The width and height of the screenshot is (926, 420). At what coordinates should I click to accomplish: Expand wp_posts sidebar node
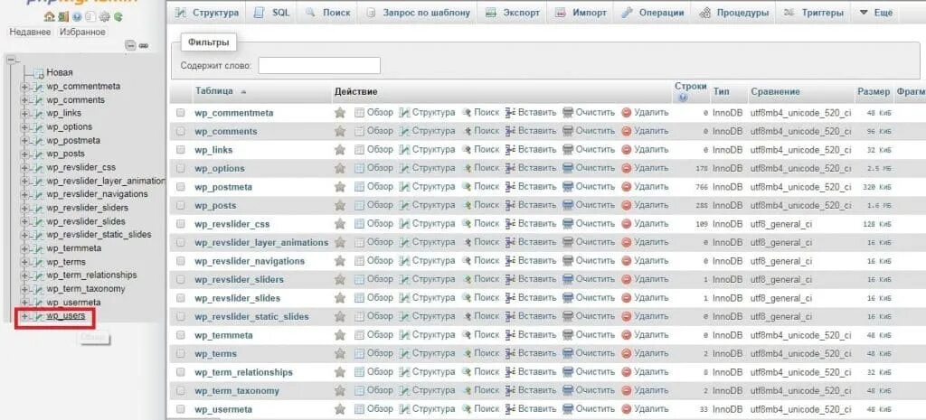click(24, 154)
